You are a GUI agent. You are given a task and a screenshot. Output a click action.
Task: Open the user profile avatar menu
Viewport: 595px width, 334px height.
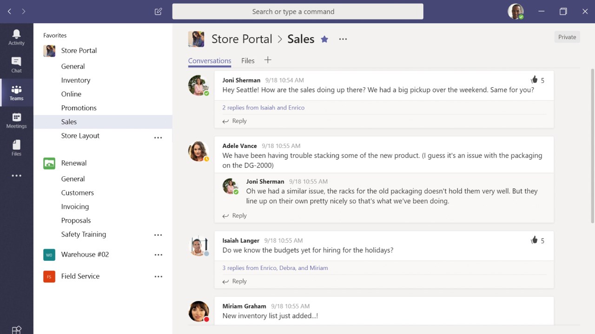point(515,12)
